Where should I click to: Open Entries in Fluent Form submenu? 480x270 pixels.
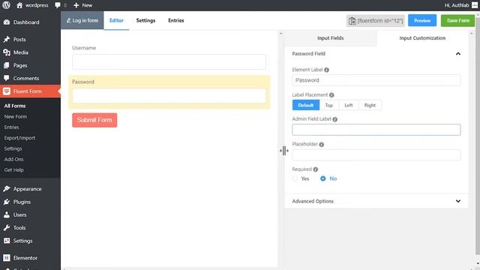pos(12,127)
